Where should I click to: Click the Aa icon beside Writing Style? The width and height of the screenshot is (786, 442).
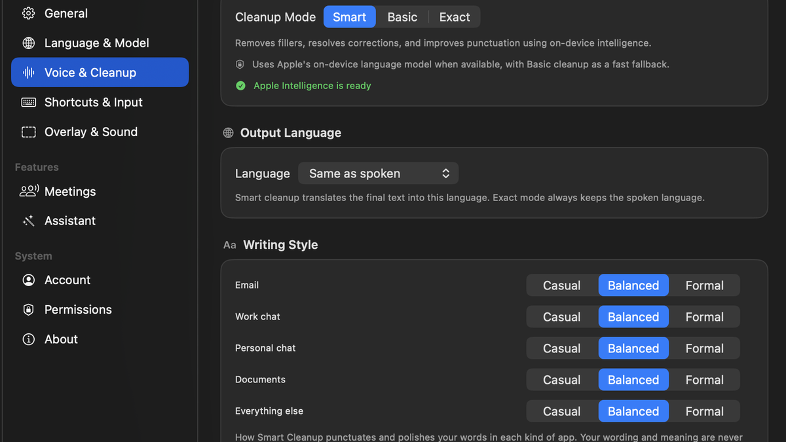229,245
